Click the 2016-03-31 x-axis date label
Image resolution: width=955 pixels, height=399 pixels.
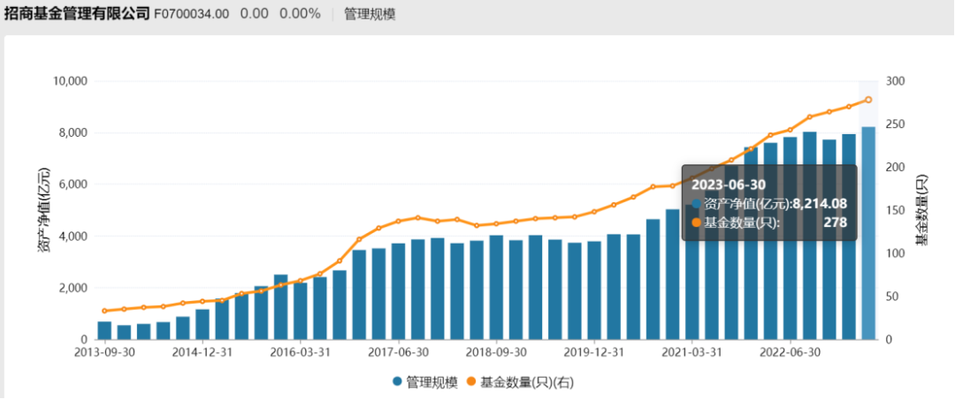tap(300, 352)
